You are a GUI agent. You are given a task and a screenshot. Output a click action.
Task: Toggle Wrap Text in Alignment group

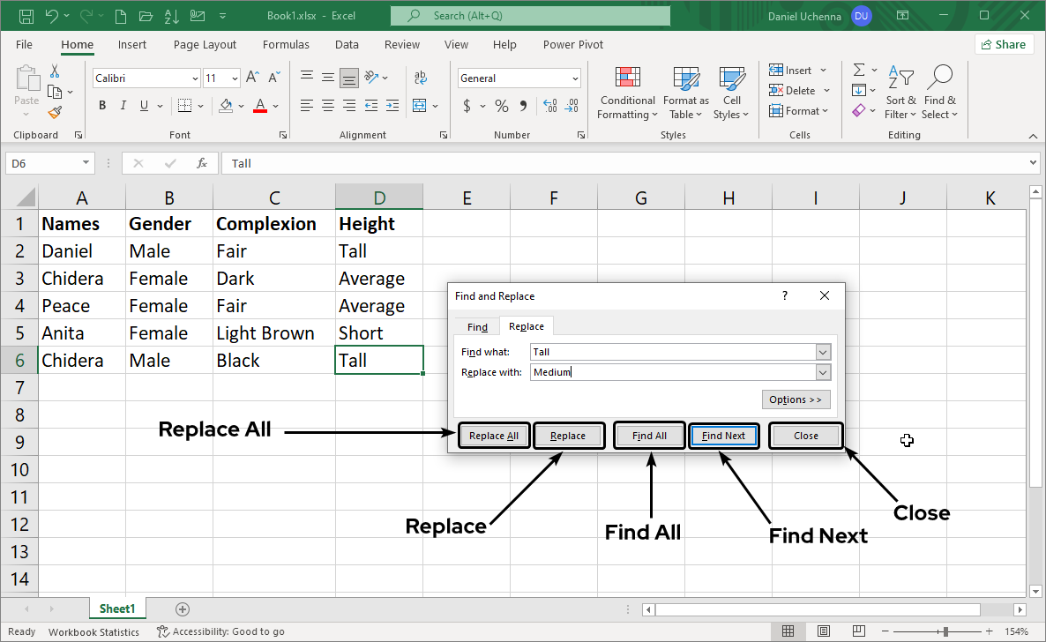click(x=420, y=78)
